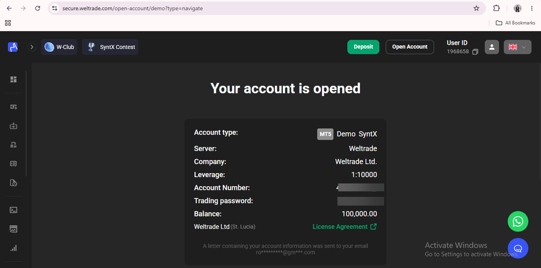Open the apps grid in bookmarks bar
This screenshot has width=541, height=268.
pyautogui.click(x=8, y=23)
